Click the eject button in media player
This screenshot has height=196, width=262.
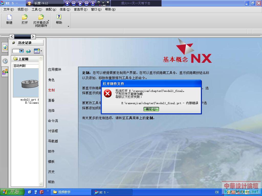(x=93, y=3)
